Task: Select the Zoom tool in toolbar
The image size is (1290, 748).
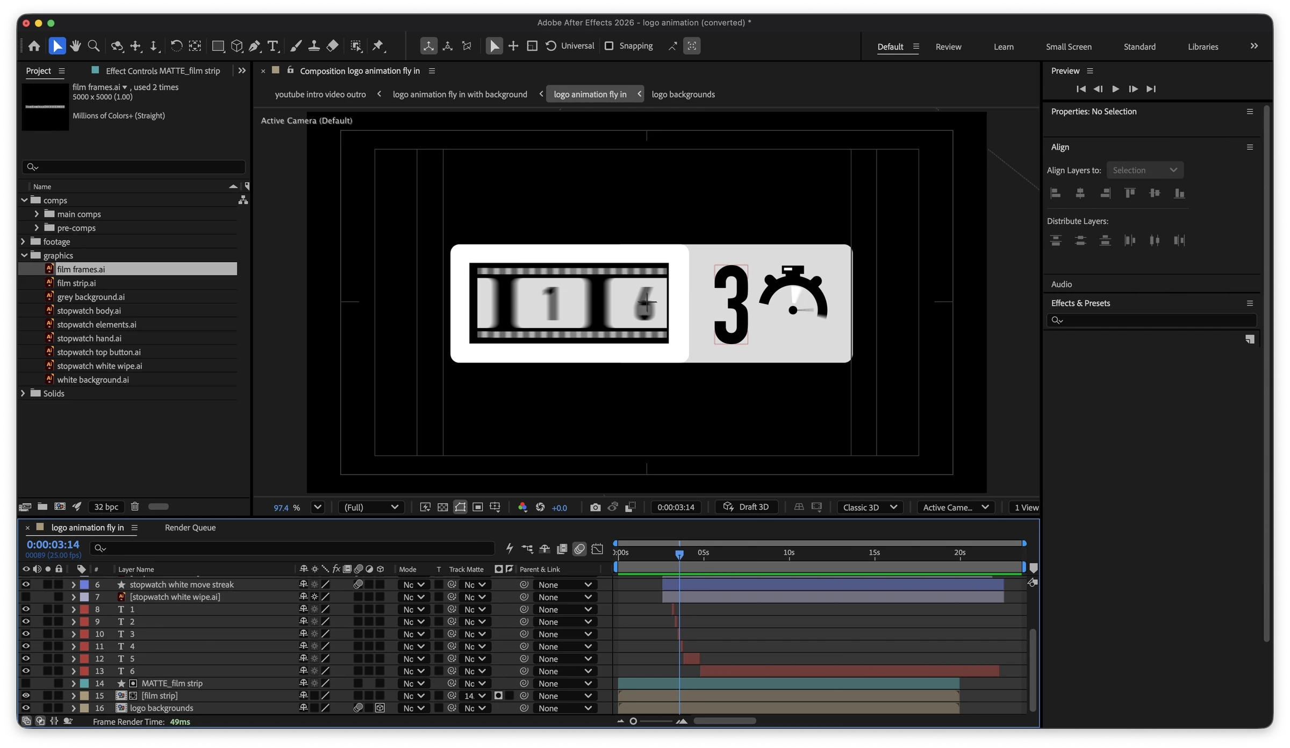Action: [x=94, y=46]
